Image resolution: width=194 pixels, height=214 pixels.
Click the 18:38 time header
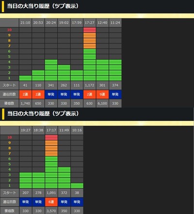click(x=38, y=130)
